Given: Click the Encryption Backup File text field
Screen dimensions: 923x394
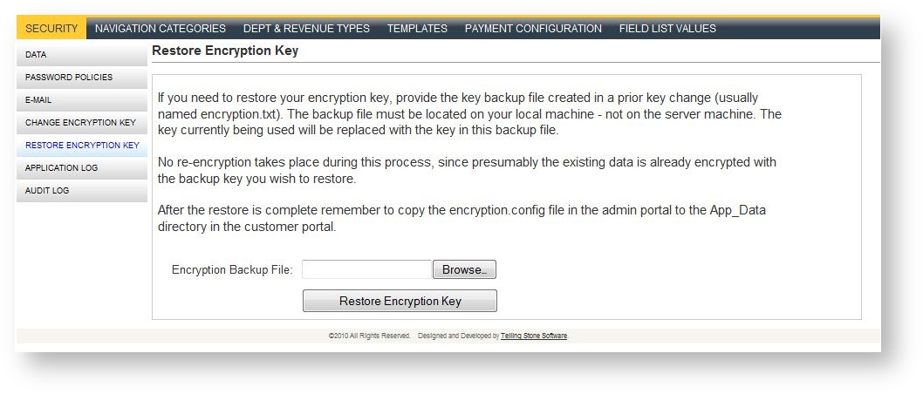Looking at the screenshot, I should point(366,269).
